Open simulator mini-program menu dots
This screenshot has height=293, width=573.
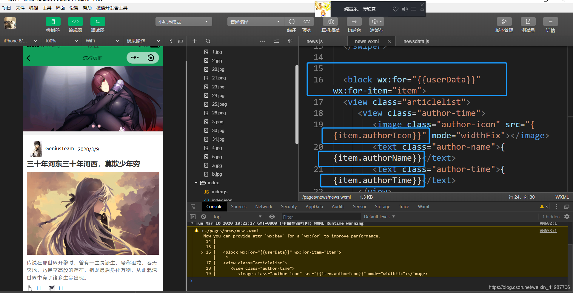click(x=135, y=58)
